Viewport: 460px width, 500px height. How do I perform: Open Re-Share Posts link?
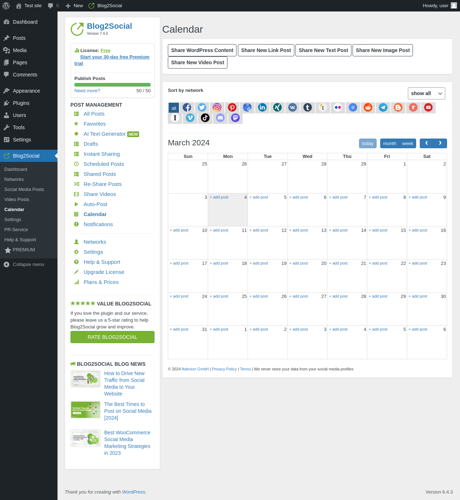102,184
